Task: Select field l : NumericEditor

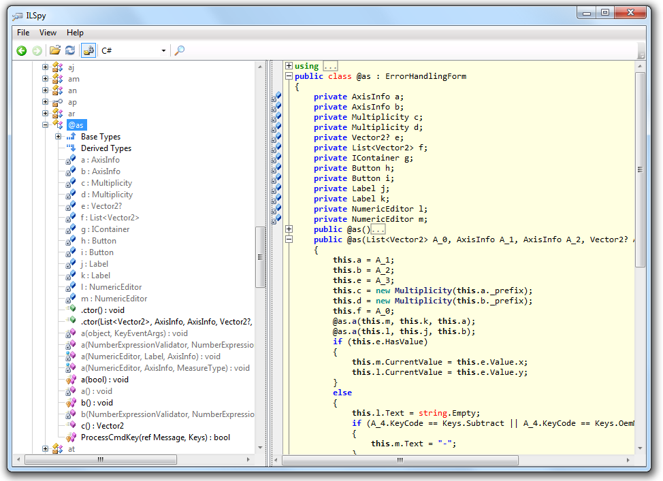Action: tap(111, 287)
